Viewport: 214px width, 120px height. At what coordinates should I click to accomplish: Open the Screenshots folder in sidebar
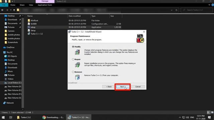(13, 42)
